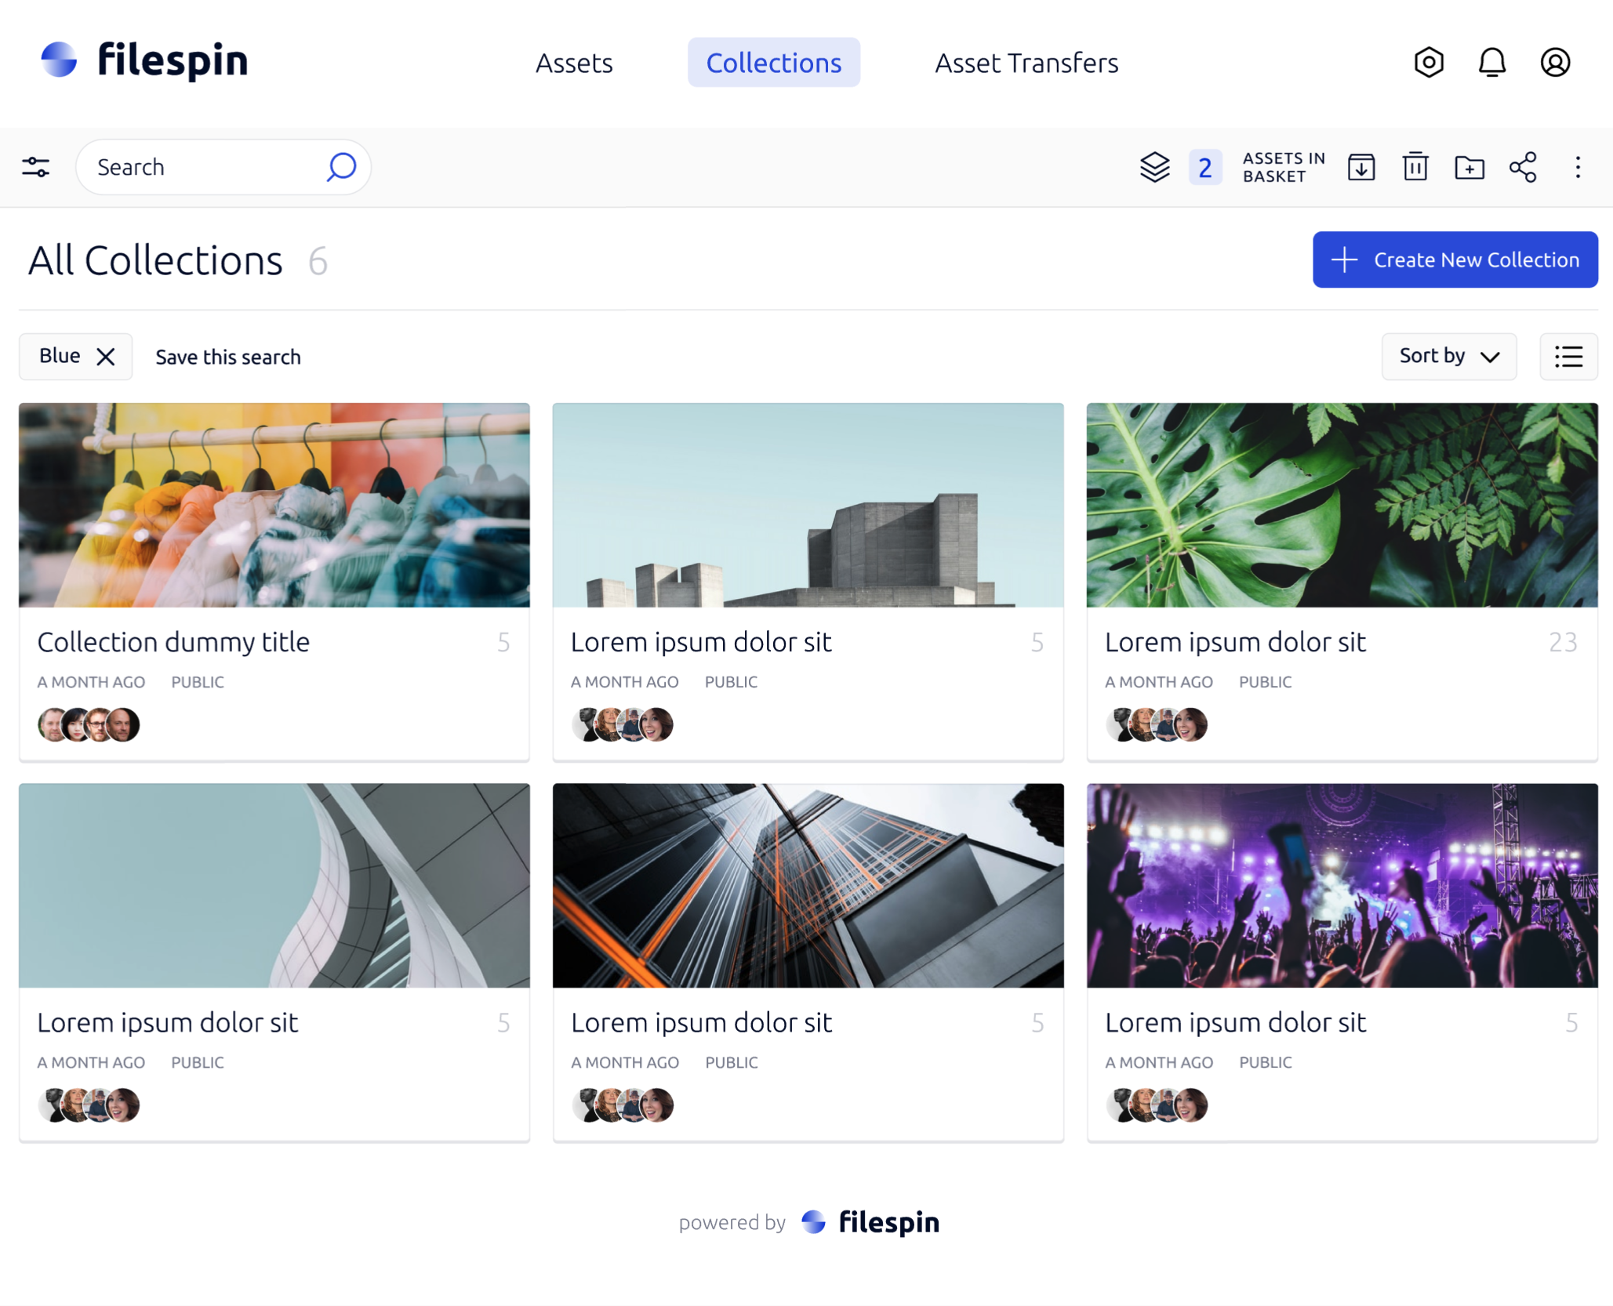Add basket assets to a collection folder icon

(1470, 166)
